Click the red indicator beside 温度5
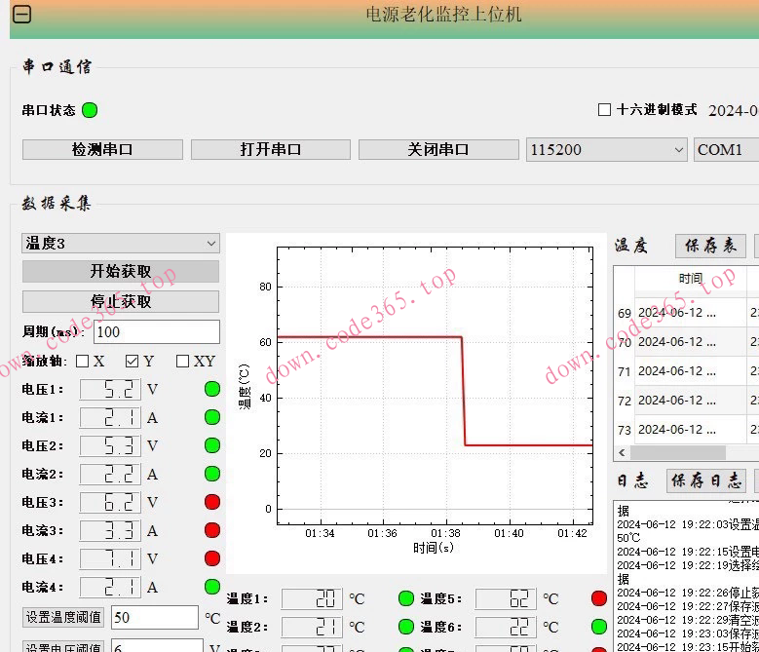This screenshot has height=652, width=759. (599, 598)
